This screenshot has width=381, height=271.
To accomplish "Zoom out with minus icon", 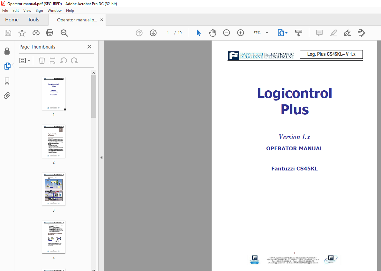I will pos(227,33).
